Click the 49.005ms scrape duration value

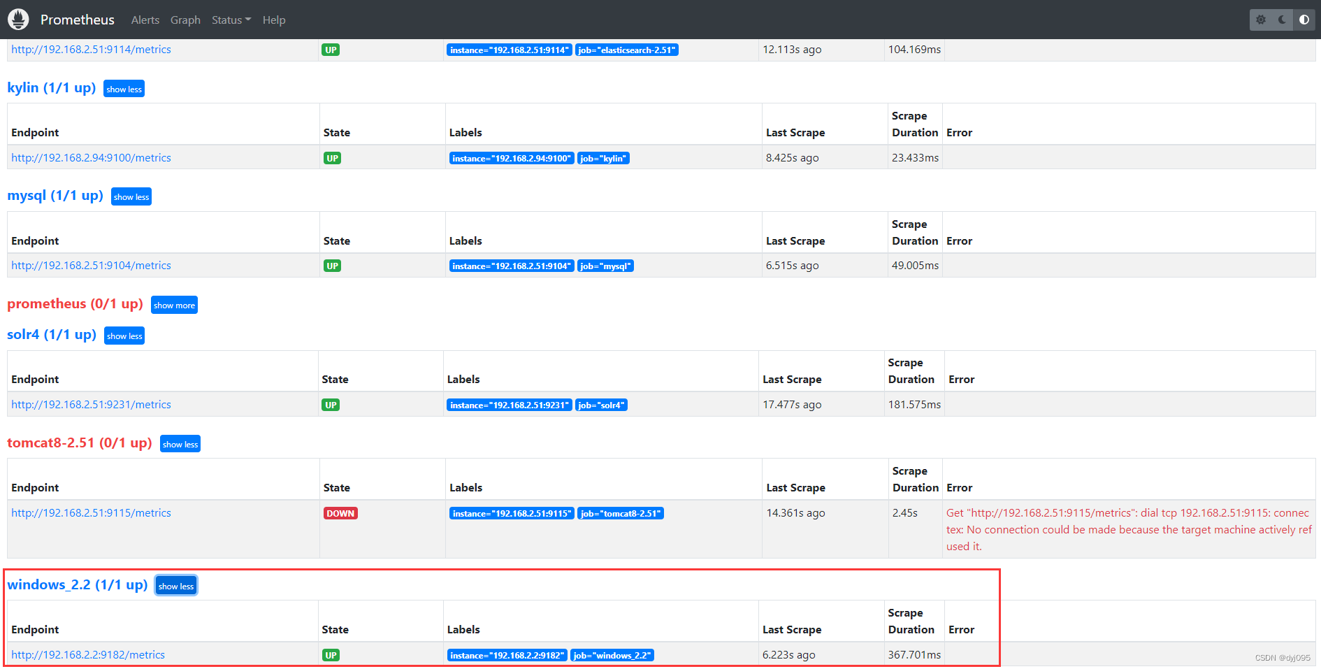[x=916, y=266]
